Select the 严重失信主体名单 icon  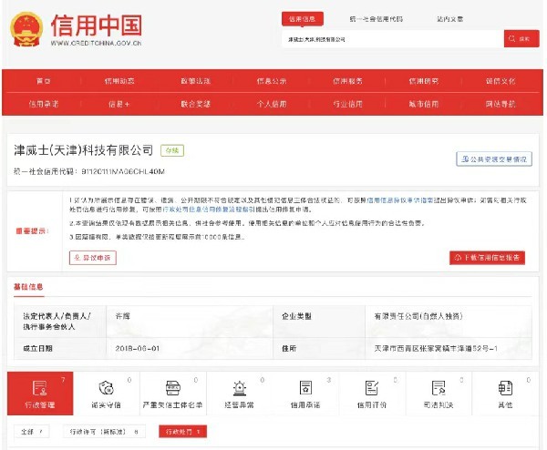(x=173, y=394)
